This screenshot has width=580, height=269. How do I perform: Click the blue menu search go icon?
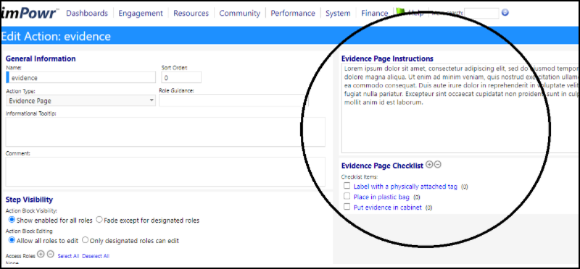click(505, 12)
